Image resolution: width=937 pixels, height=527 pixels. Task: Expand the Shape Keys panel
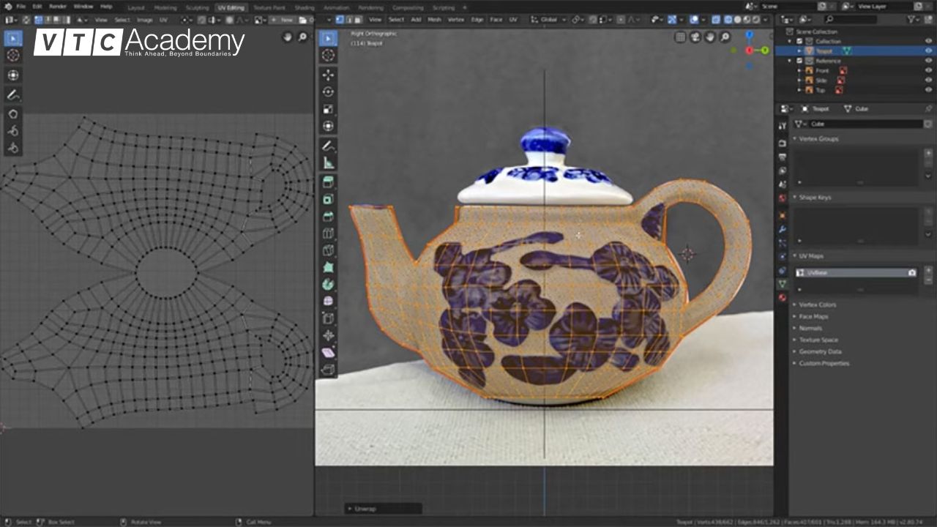coord(815,197)
